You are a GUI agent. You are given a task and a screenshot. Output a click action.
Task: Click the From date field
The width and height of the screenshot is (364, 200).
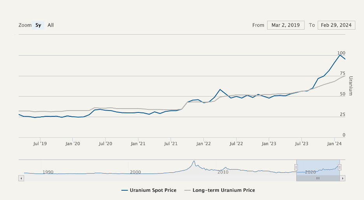(285, 25)
